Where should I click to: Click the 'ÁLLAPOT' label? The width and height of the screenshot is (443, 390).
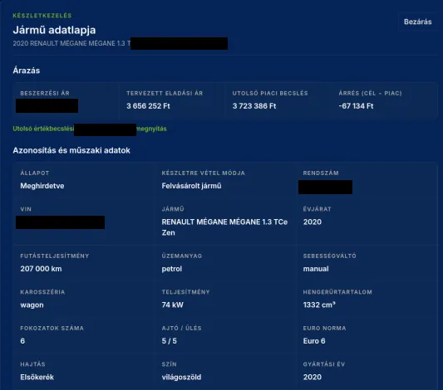(34, 173)
